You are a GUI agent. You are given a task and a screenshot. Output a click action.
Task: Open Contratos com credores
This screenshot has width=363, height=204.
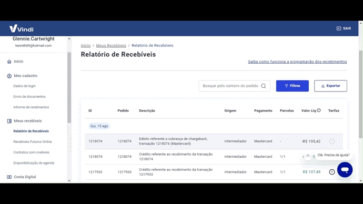click(x=31, y=152)
